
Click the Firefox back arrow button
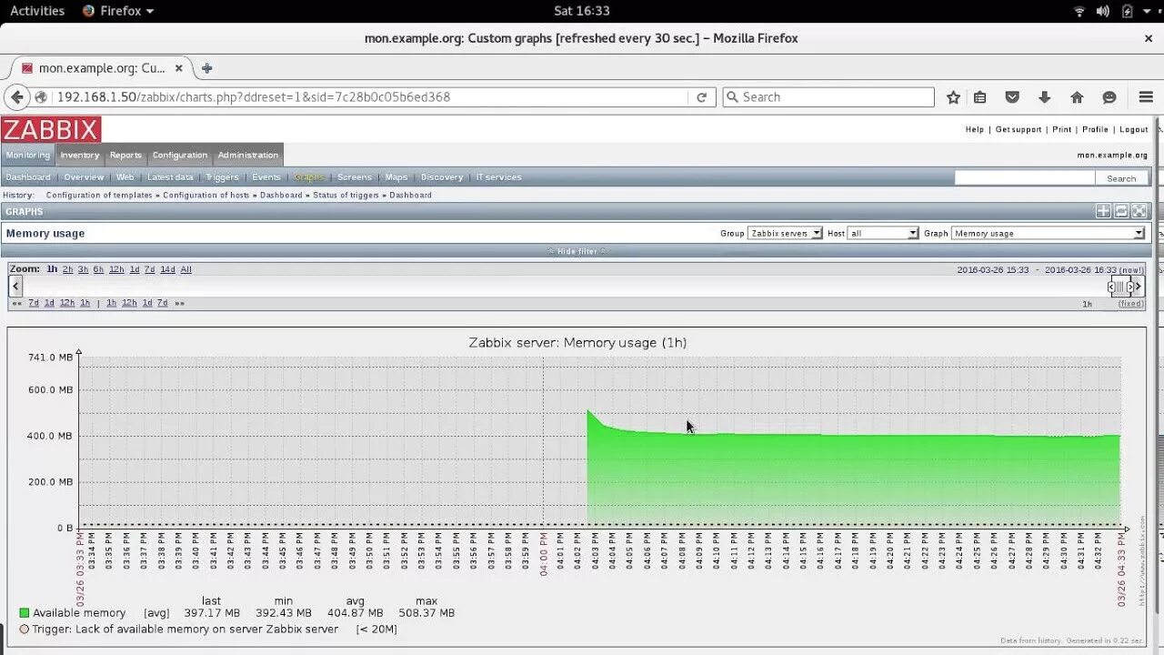(16, 97)
